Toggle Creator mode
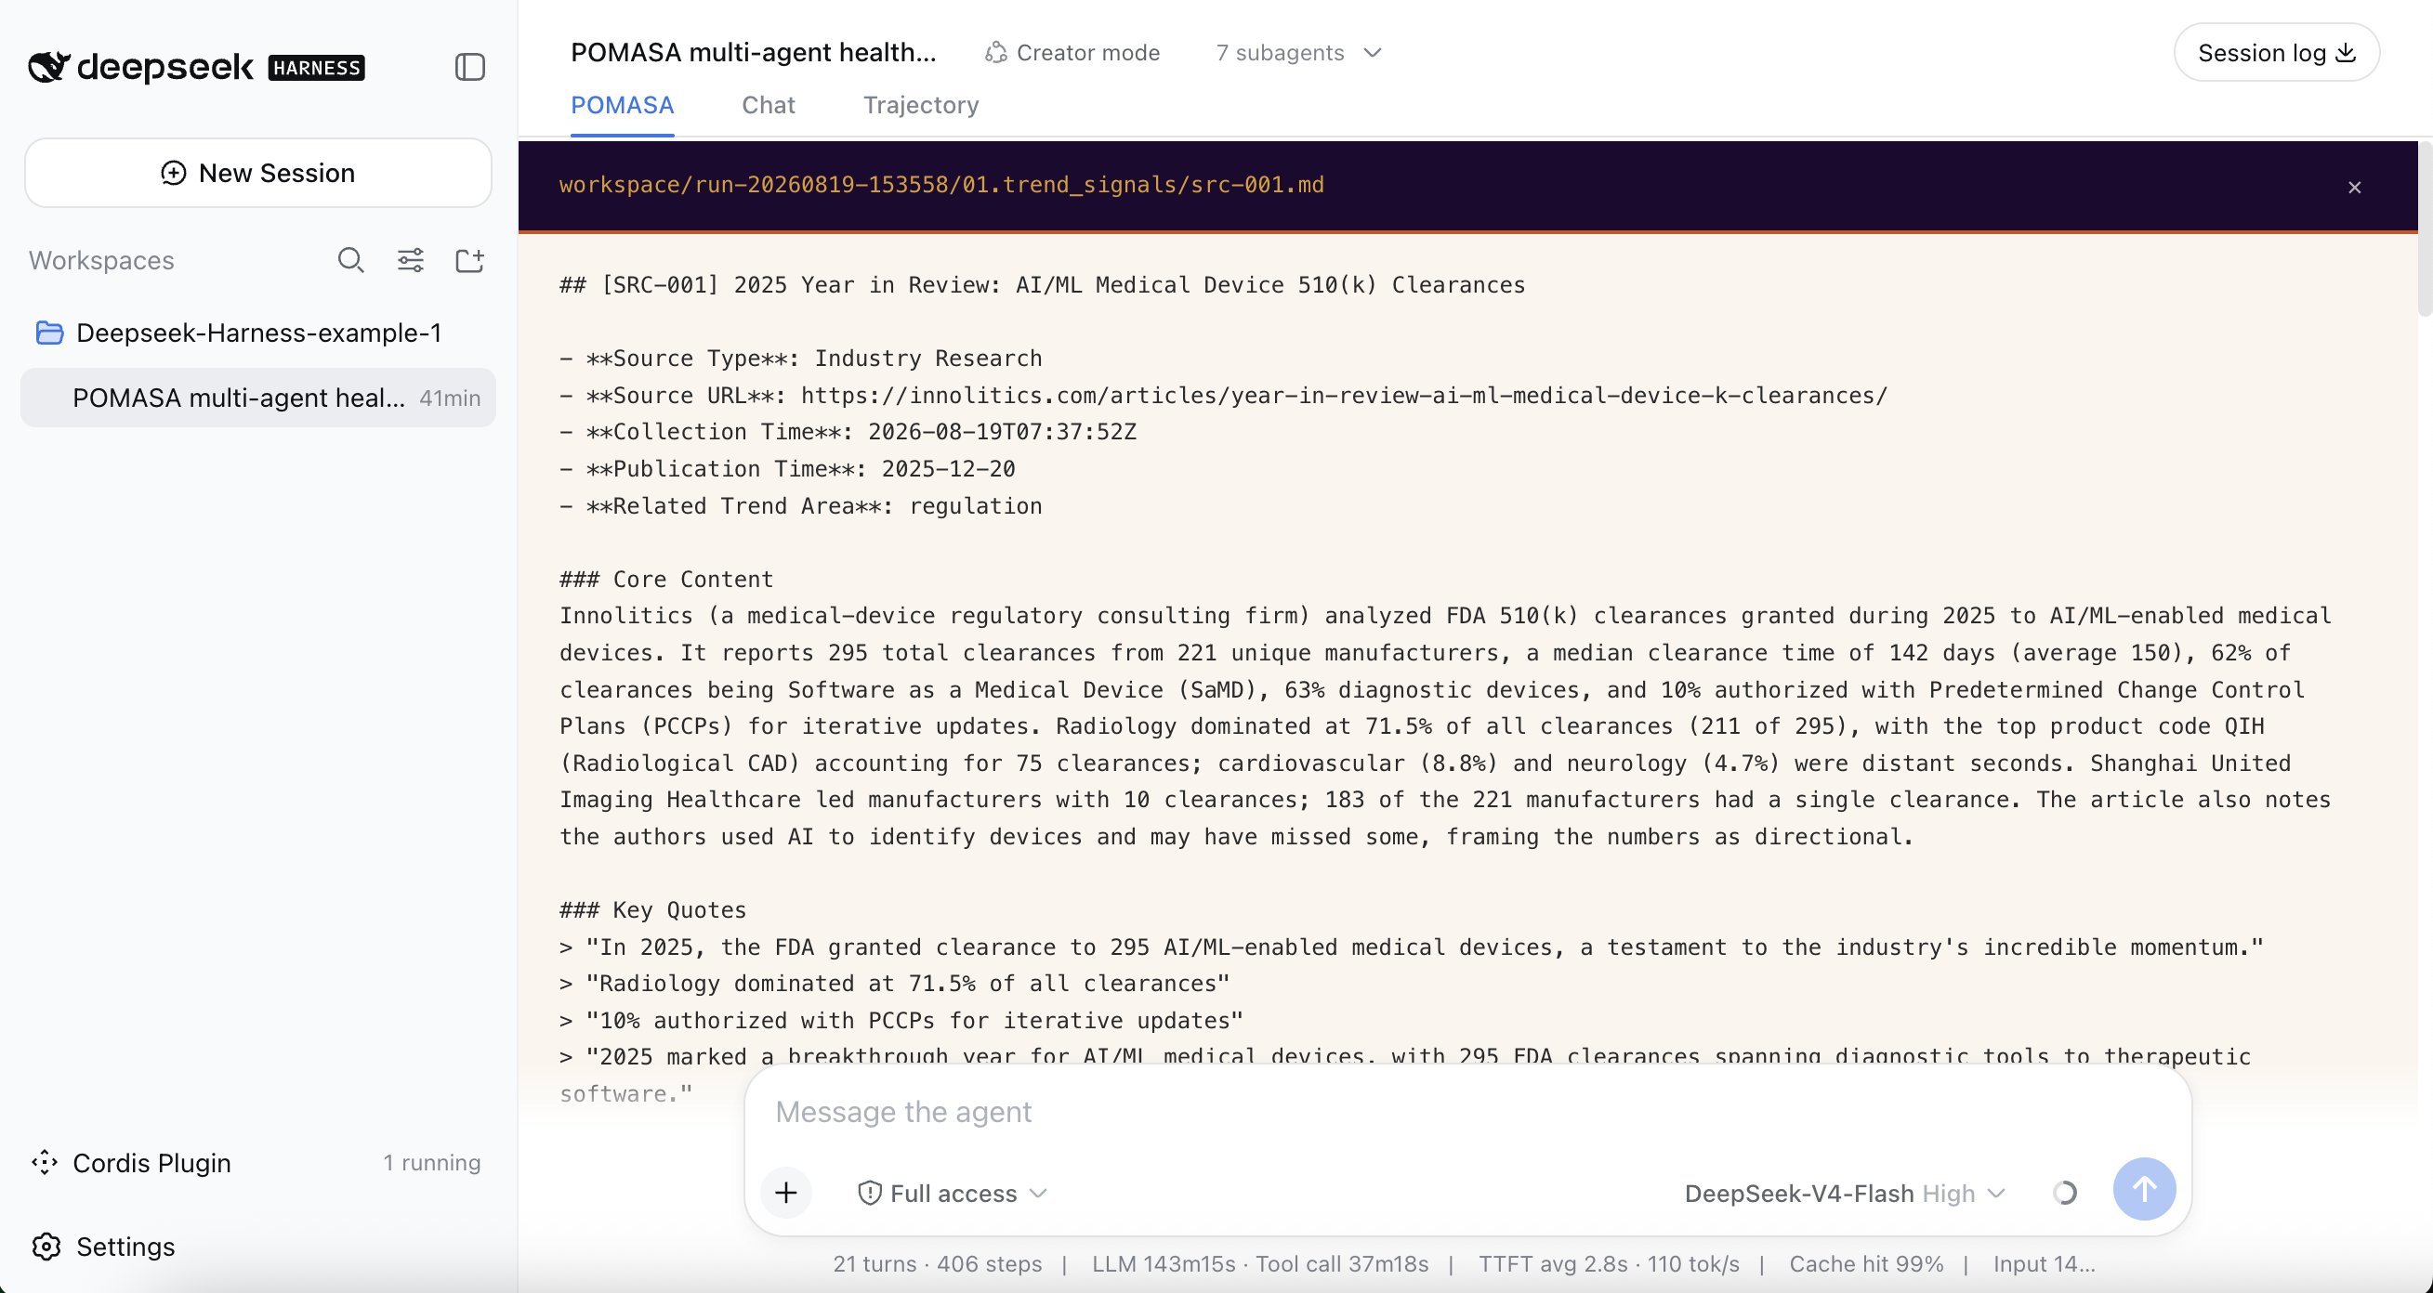Image resolution: width=2433 pixels, height=1293 pixels. (x=1072, y=53)
